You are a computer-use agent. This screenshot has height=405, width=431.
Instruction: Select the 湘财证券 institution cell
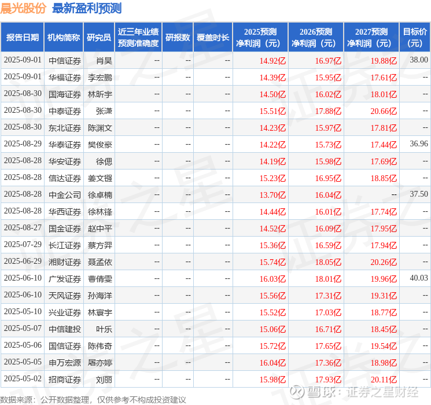[x=65, y=262]
